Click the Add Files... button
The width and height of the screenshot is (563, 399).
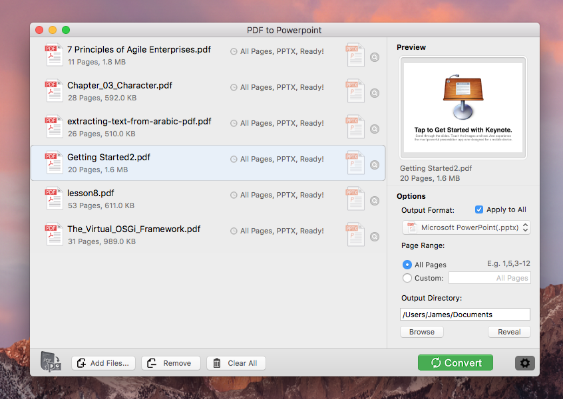(x=103, y=363)
